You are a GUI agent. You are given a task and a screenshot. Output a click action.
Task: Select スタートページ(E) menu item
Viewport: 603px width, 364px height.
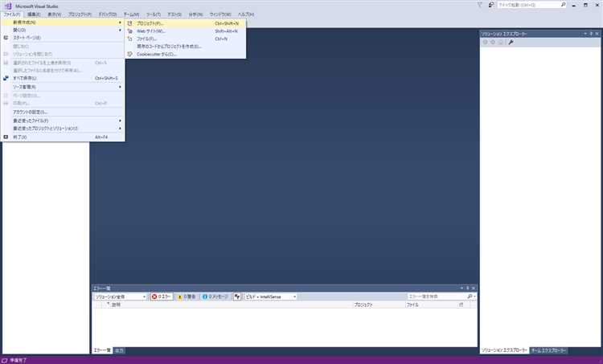63,38
